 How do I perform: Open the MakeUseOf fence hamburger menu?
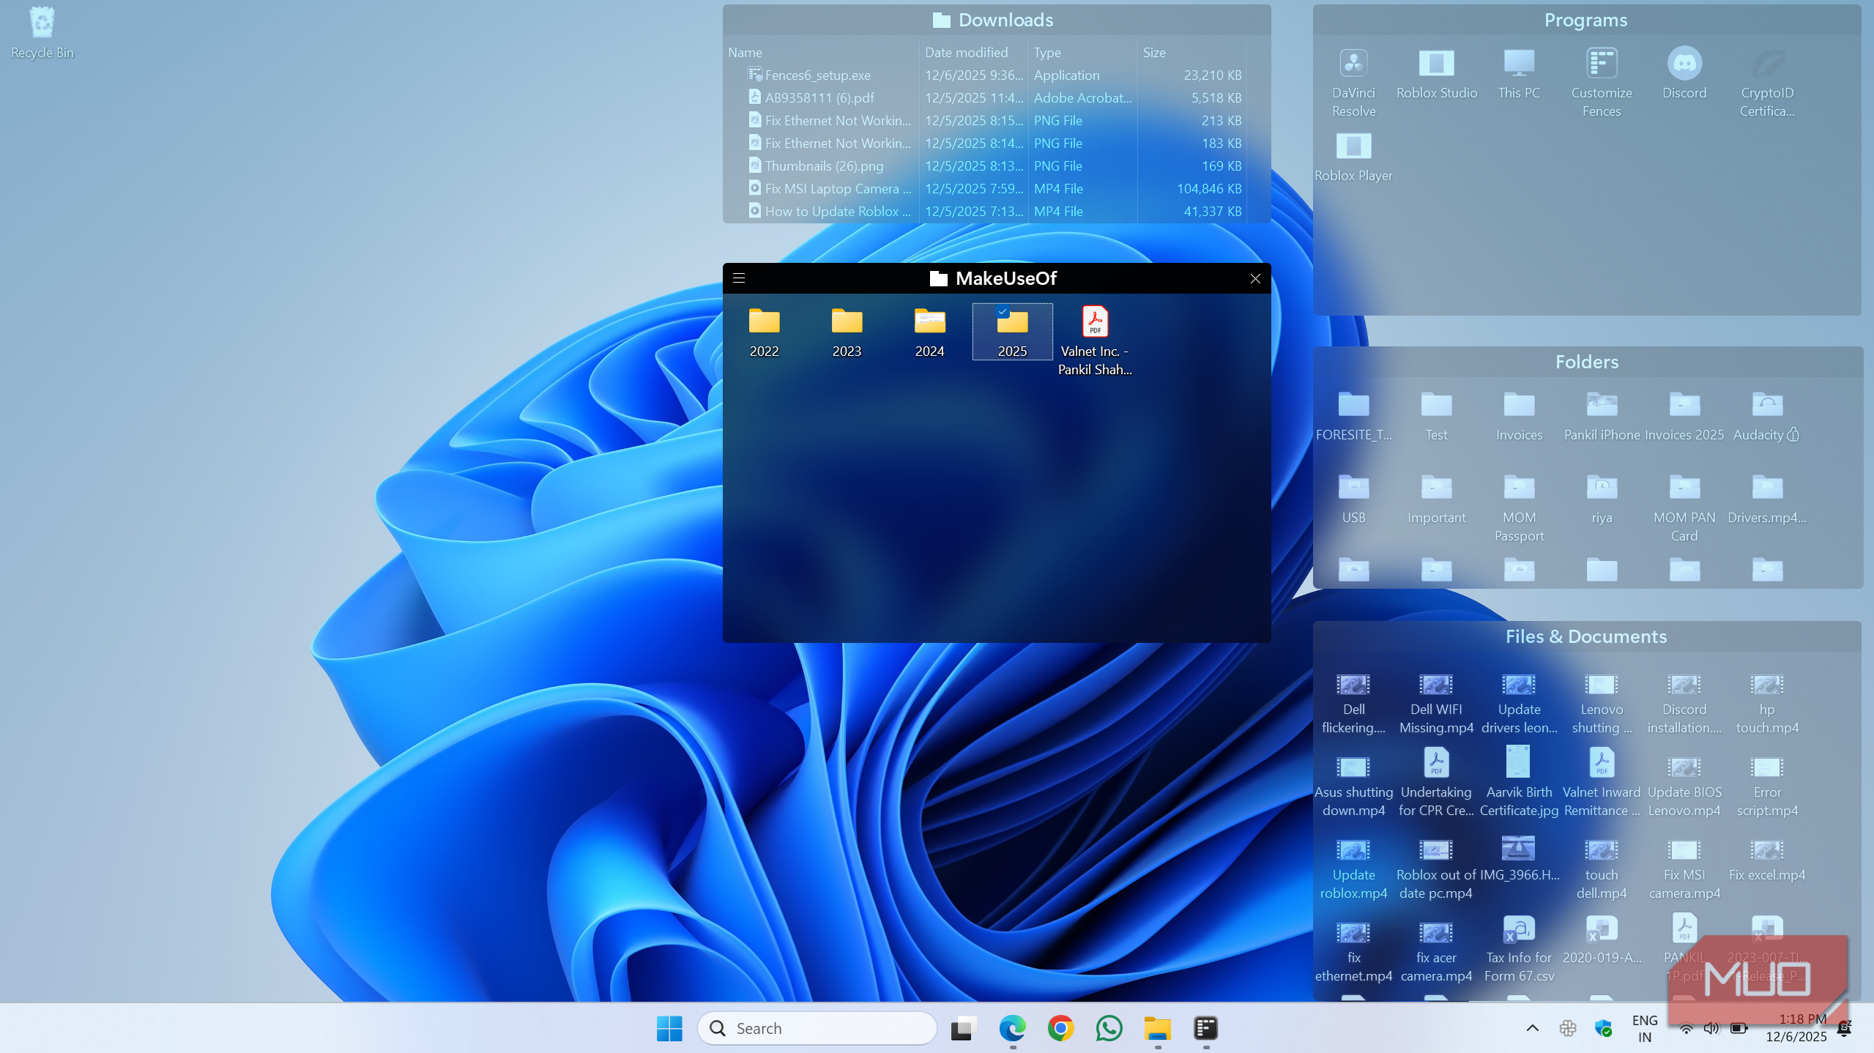point(739,278)
